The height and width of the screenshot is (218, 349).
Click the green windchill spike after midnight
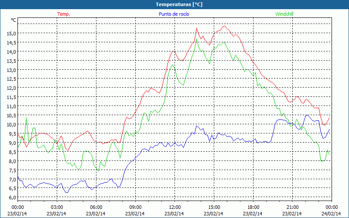pyautogui.click(x=26, y=118)
